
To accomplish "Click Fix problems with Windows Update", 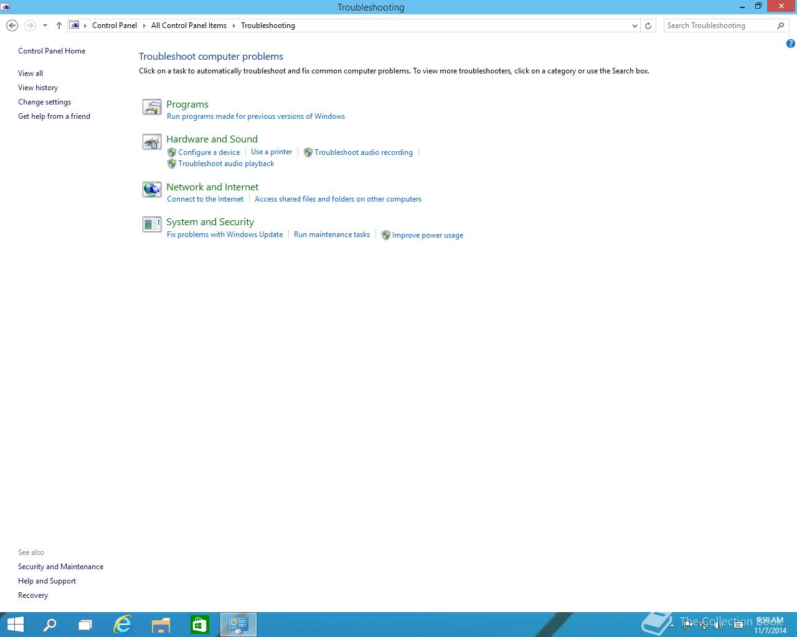I will 225,235.
